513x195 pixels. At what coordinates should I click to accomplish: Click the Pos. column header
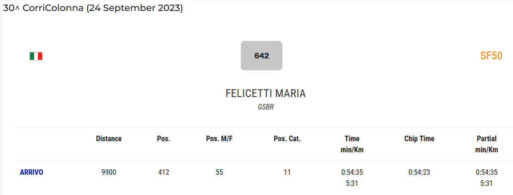point(164,138)
